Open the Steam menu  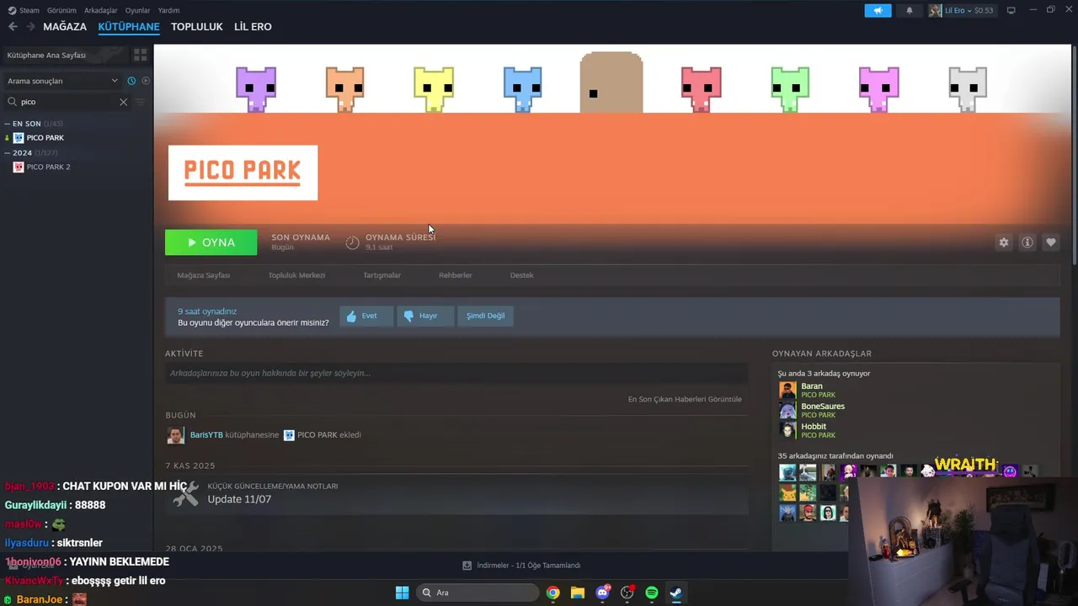pos(24,10)
